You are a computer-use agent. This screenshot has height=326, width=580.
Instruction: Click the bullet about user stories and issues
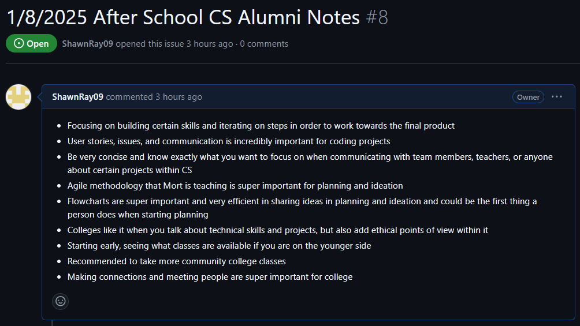point(229,141)
